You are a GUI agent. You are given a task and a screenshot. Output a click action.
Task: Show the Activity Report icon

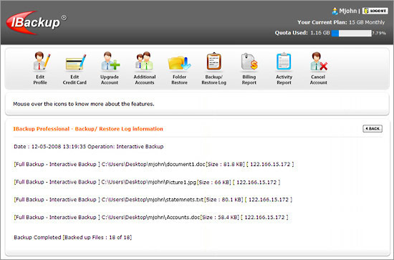[284, 61]
